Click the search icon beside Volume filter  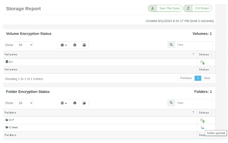(171, 45)
